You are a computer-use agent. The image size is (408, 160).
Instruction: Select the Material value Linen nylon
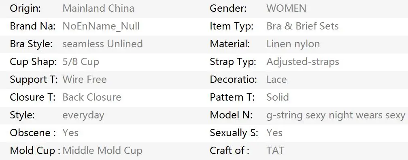click(293, 44)
